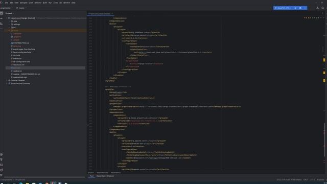327x184 pixels.
Task: Expand the .idea folder
Action: click(x=9, y=21)
